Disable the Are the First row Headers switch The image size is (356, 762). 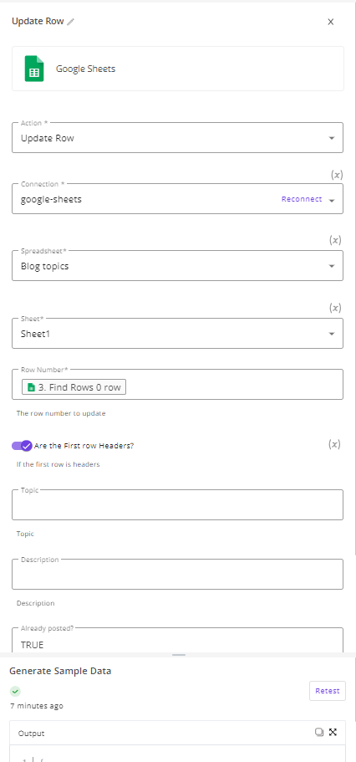[22, 446]
